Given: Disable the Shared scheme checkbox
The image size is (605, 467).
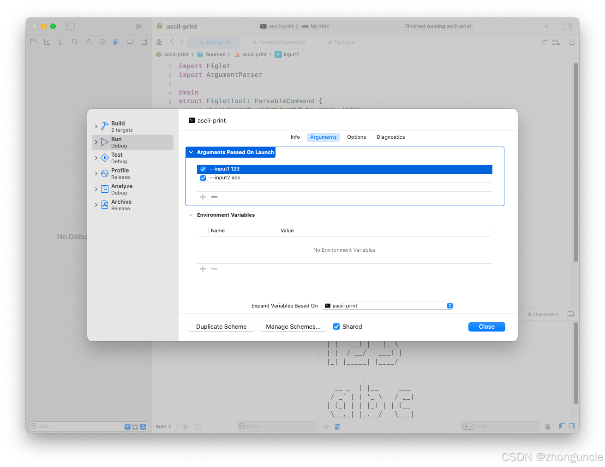Looking at the screenshot, I should tap(336, 326).
